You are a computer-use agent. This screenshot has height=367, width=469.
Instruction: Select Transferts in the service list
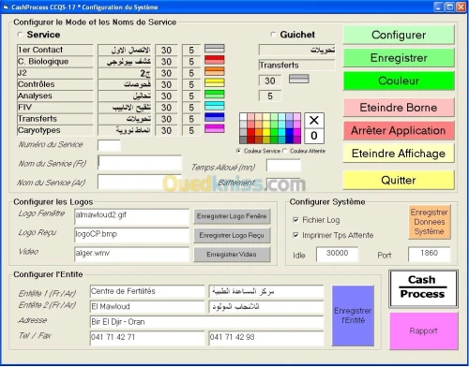(x=55, y=119)
